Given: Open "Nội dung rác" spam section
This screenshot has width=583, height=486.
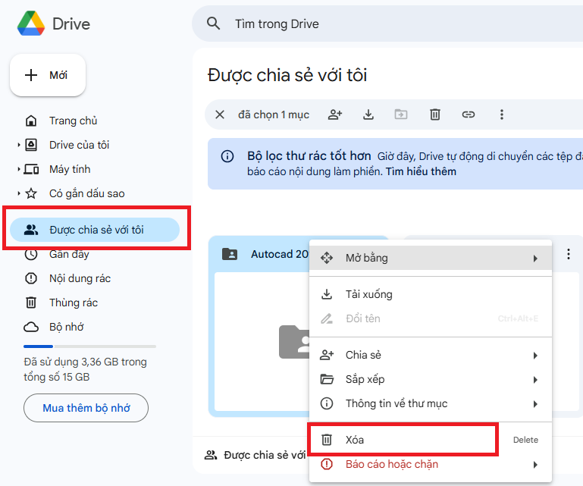Looking at the screenshot, I should click(80, 278).
